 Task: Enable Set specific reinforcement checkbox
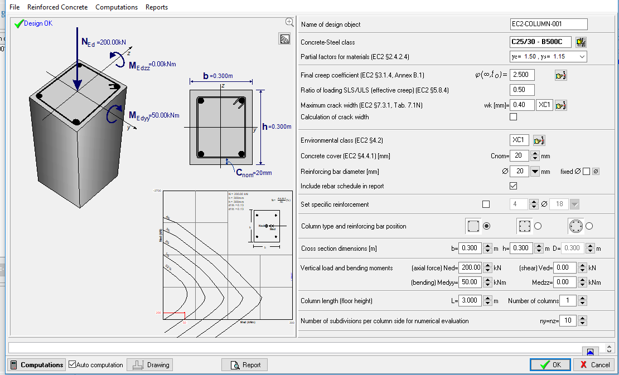486,204
